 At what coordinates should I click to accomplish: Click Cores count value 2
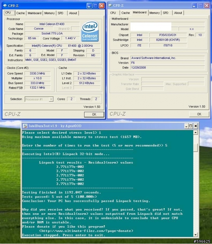coord(72,99)
